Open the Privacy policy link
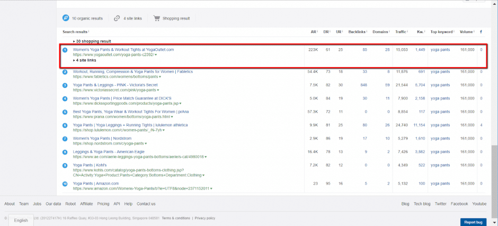Image resolution: width=498 pixels, height=226 pixels. (x=205, y=218)
